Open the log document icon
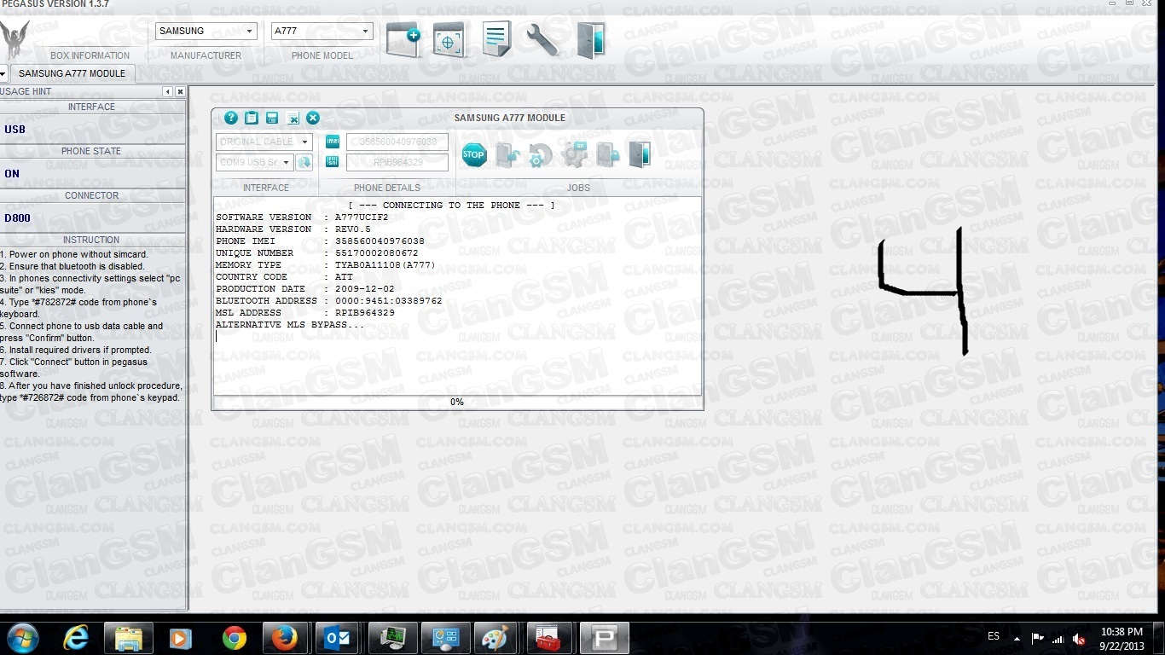The width and height of the screenshot is (1165, 655). point(496,40)
